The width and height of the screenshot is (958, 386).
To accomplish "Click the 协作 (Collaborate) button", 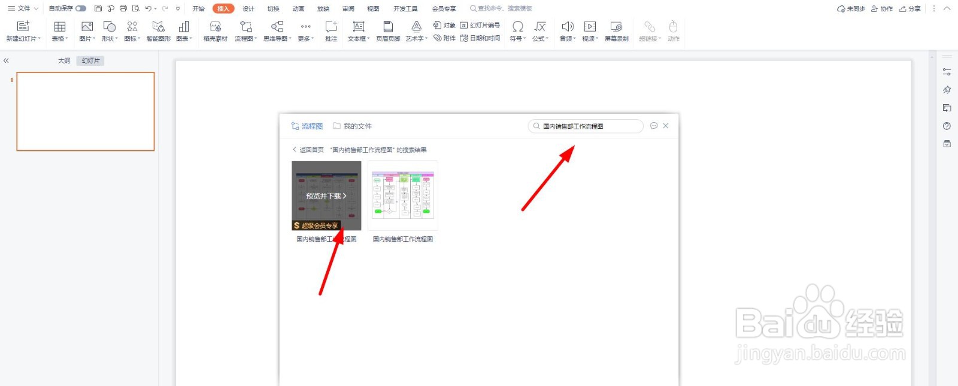I will click(x=882, y=8).
